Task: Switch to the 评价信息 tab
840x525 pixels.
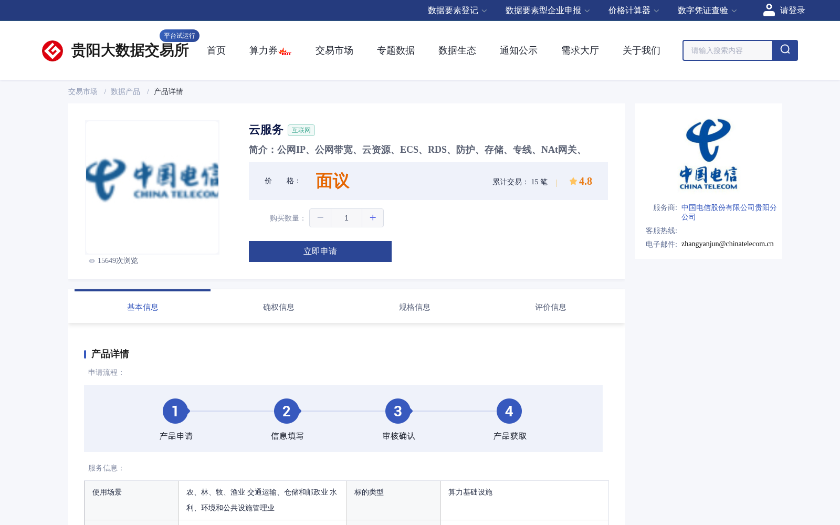Action: (x=551, y=307)
